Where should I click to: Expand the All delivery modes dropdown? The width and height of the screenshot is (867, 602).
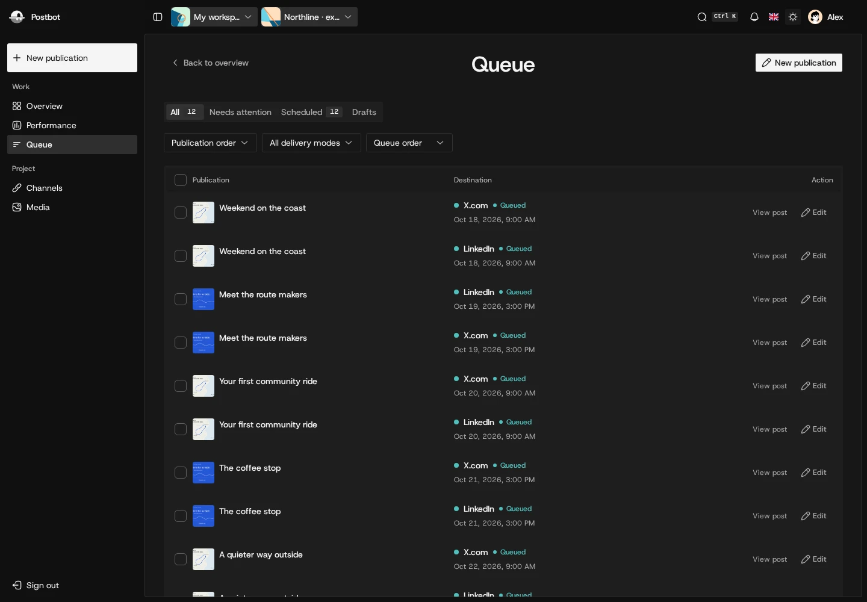pos(311,143)
